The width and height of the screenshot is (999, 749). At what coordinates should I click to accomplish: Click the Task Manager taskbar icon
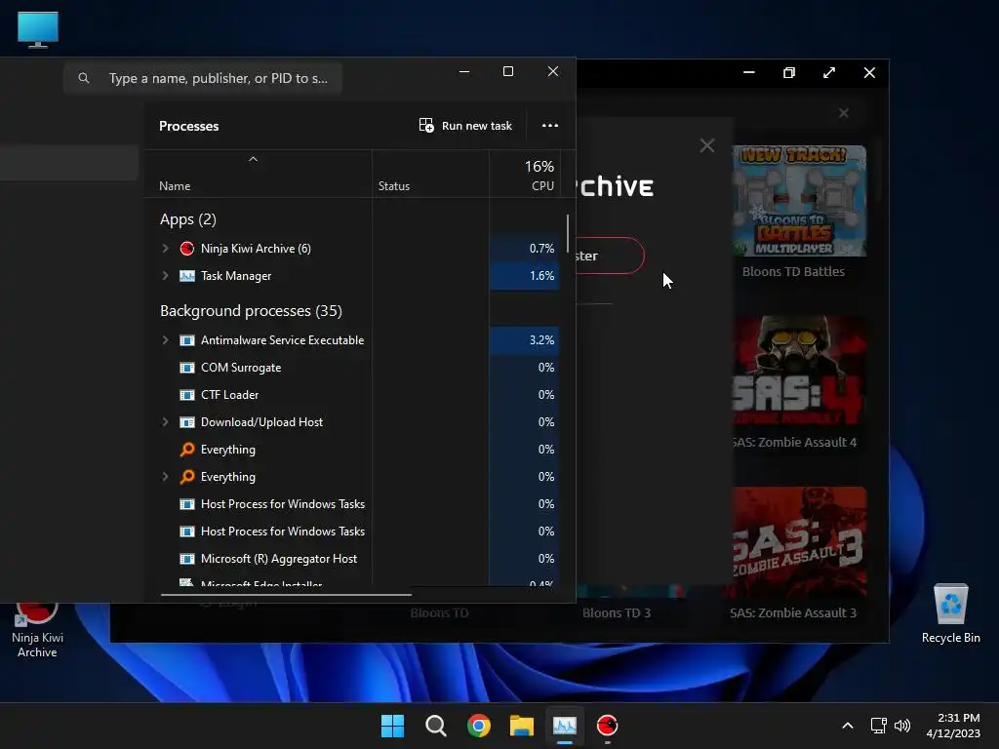[565, 726]
